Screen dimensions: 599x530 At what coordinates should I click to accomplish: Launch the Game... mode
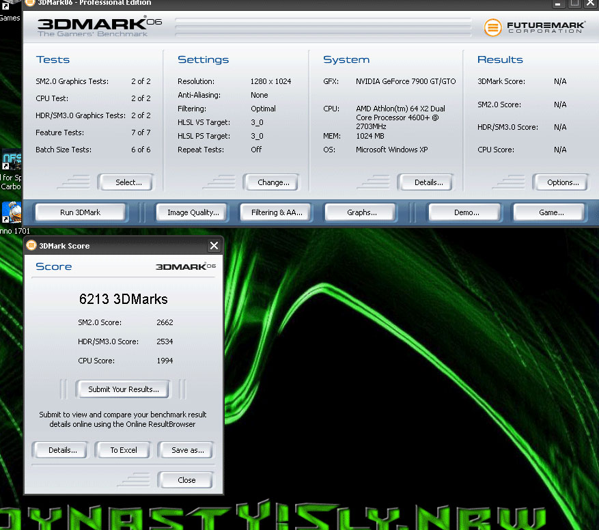point(549,212)
